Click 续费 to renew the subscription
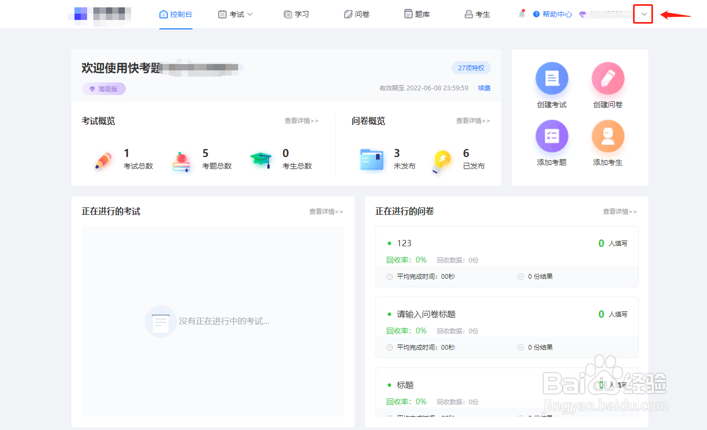This screenshot has height=430, width=707. pos(483,88)
